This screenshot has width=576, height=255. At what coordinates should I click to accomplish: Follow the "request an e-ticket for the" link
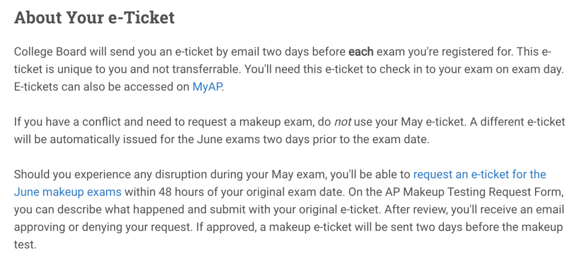479,174
